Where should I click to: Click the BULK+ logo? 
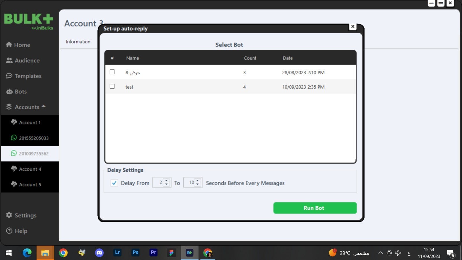click(x=28, y=20)
